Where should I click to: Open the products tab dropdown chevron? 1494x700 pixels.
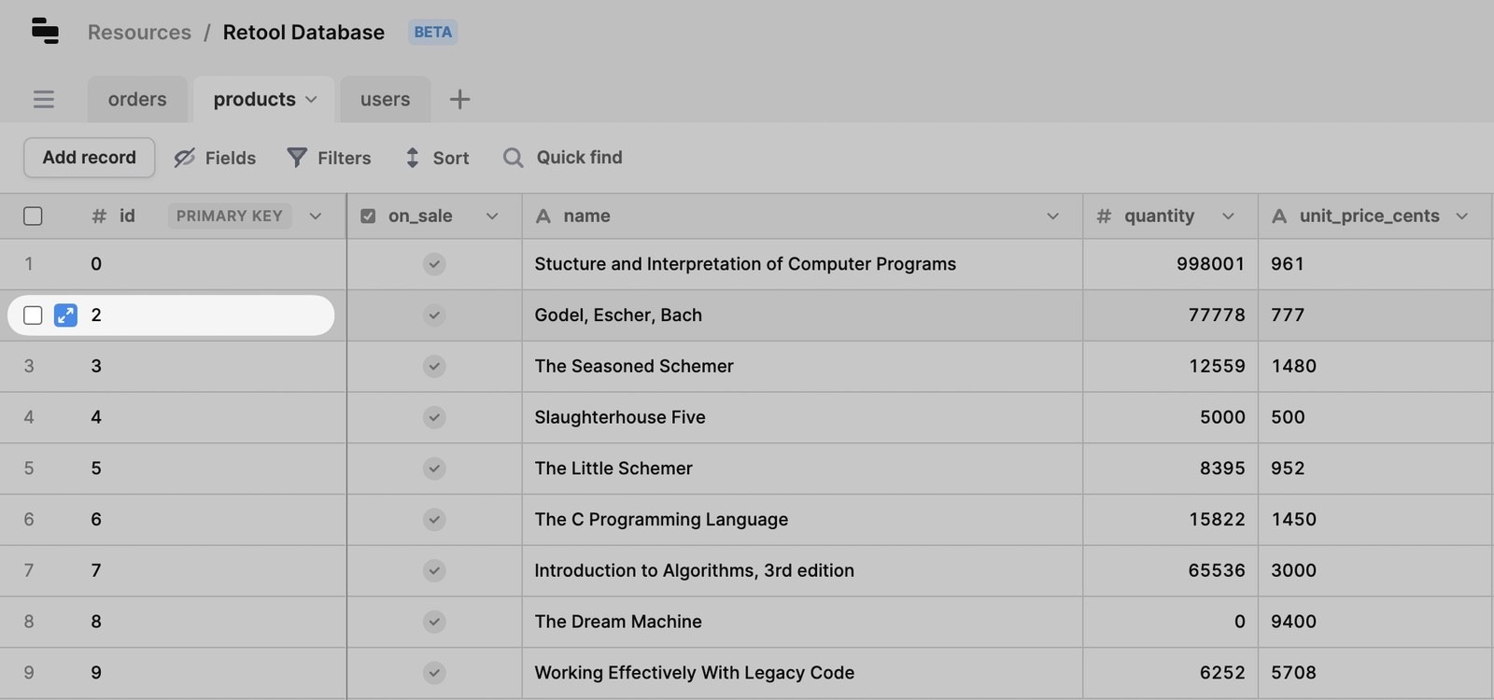click(x=311, y=100)
